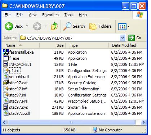This screenshot has width=151, height=135.
Task: Click the Windows flag logo
Action: [140, 15]
